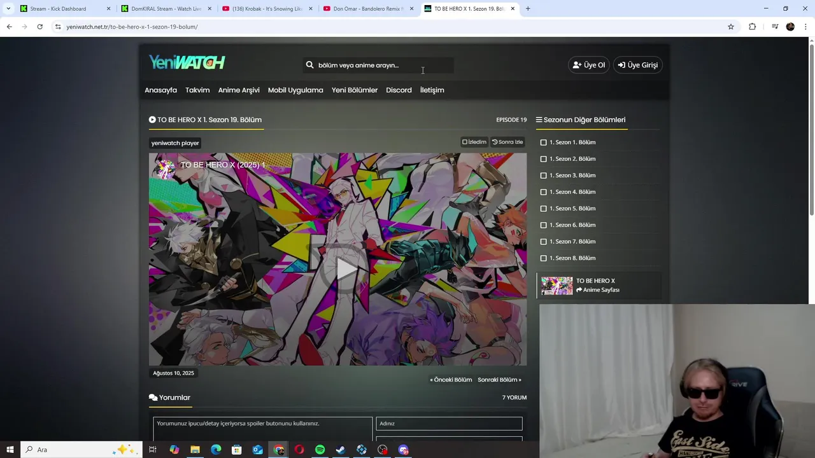
Task: Open the Anime Arşivi menu item
Action: tap(239, 90)
